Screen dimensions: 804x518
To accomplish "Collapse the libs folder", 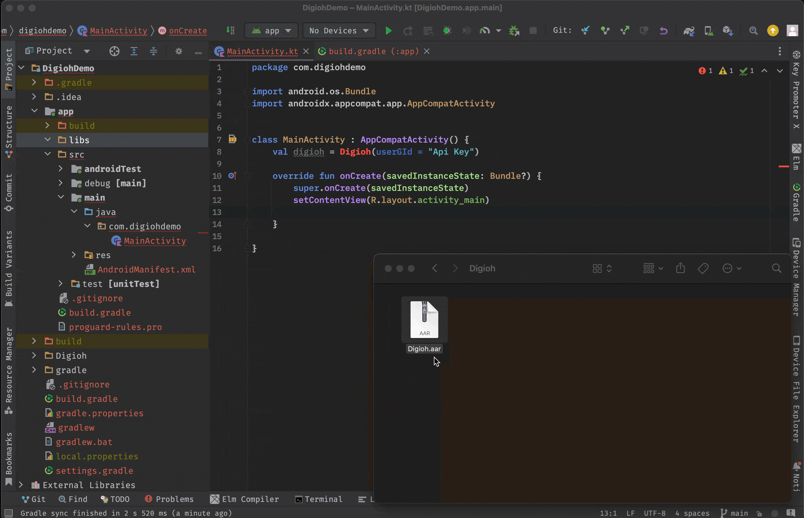I will coord(47,140).
